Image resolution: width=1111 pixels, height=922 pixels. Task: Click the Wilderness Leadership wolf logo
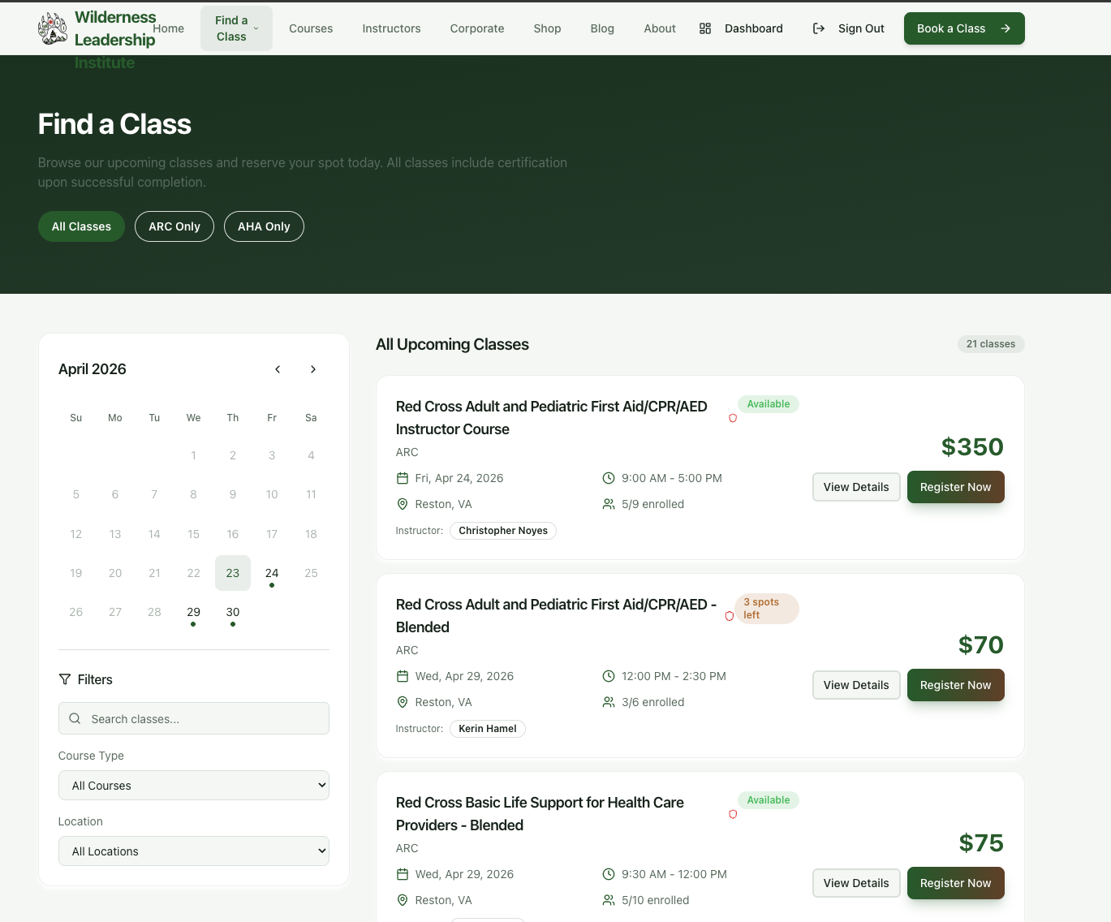(52, 28)
